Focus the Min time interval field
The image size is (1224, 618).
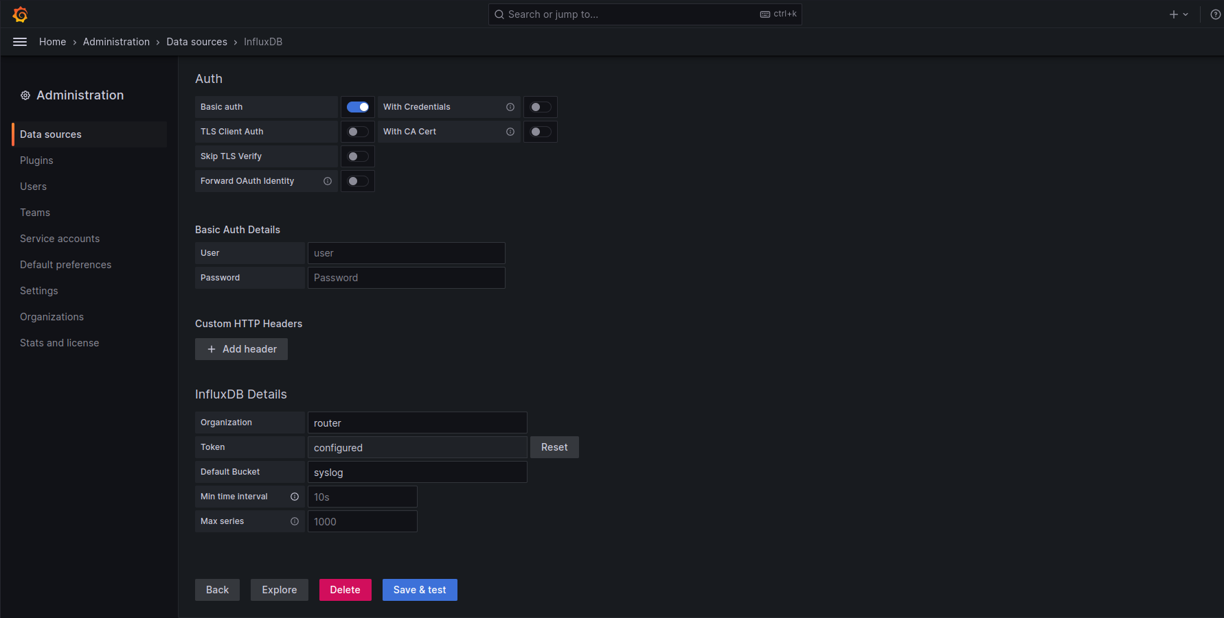coord(363,497)
